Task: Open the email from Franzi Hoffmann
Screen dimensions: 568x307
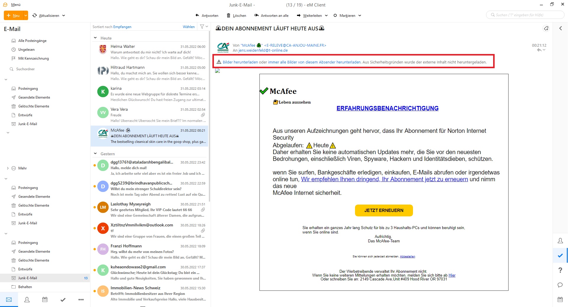Action: (x=149, y=252)
